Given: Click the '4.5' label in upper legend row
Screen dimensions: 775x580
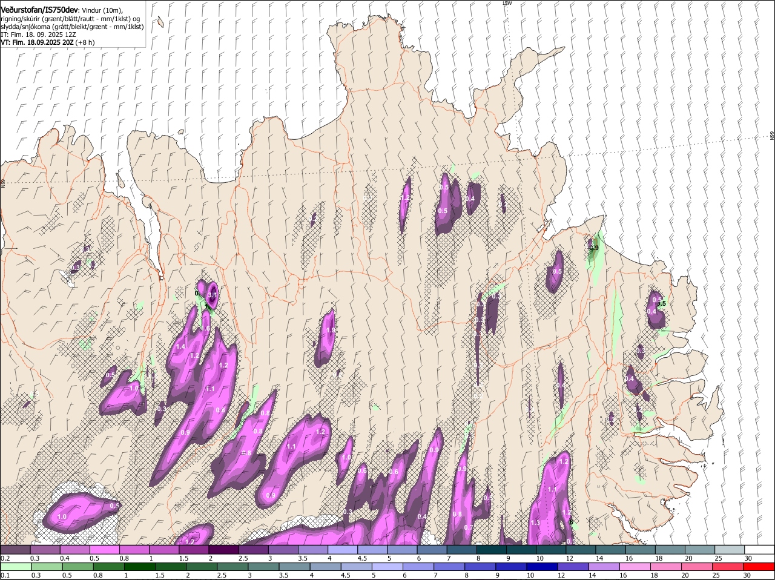Looking at the screenshot, I should 362,558.
